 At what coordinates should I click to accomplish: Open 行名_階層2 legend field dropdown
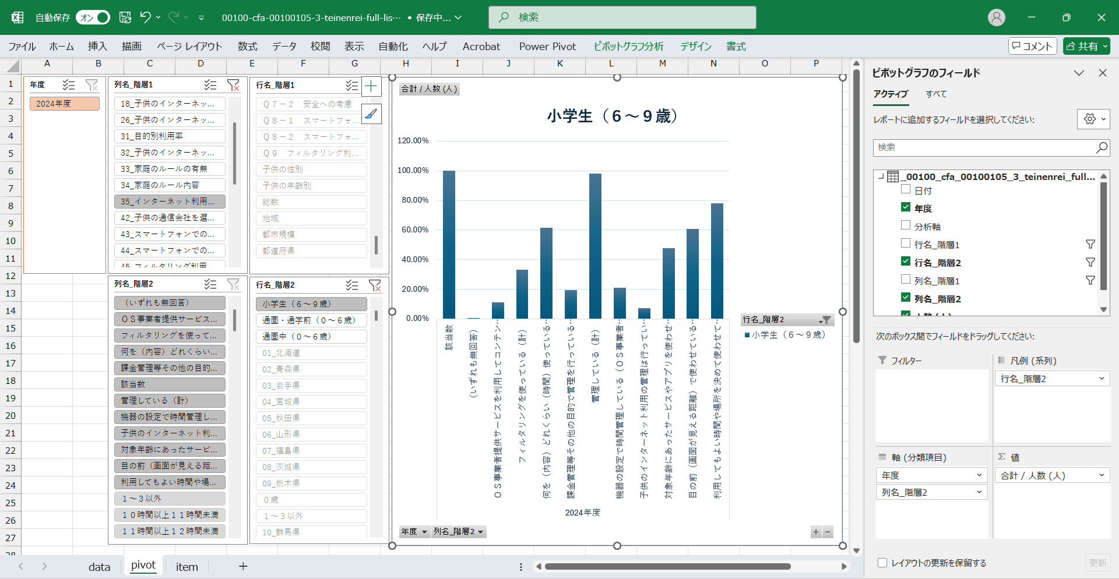coord(1101,379)
